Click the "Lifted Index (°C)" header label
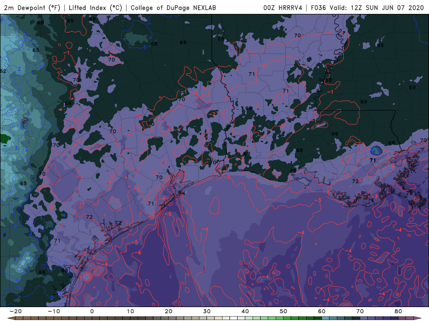 tap(95, 7)
